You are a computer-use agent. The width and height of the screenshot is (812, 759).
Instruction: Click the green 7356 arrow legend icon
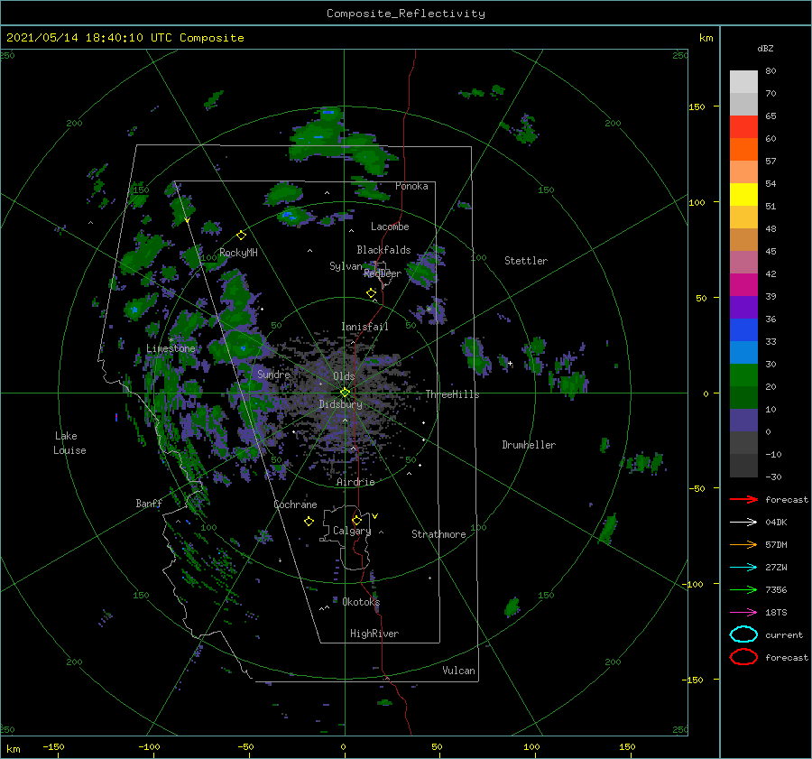pos(743,589)
